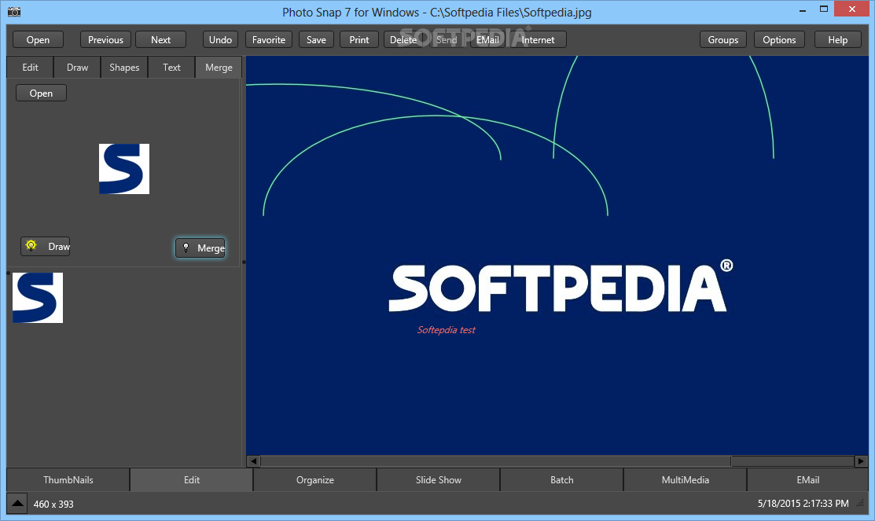Click the yellow lightbulb icon beside Draw
Viewport: 875px width, 521px height.
(31, 245)
